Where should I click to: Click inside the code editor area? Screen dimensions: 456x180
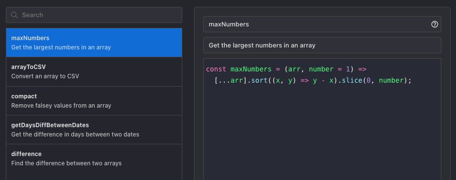pos(322,119)
